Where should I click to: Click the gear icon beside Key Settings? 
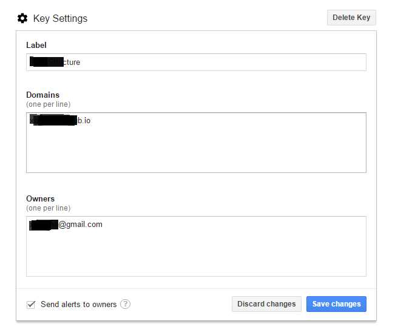point(22,18)
